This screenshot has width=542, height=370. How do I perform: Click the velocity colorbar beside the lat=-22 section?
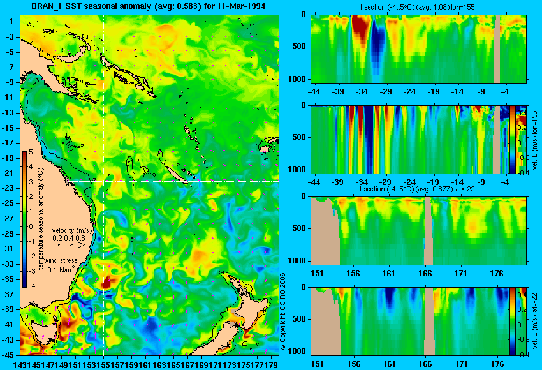pyautogui.click(x=513, y=322)
